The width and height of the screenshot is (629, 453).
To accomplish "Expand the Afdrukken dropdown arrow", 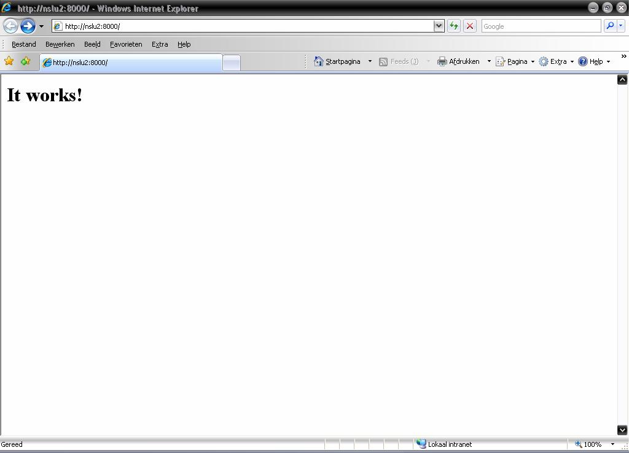I will (x=489, y=61).
